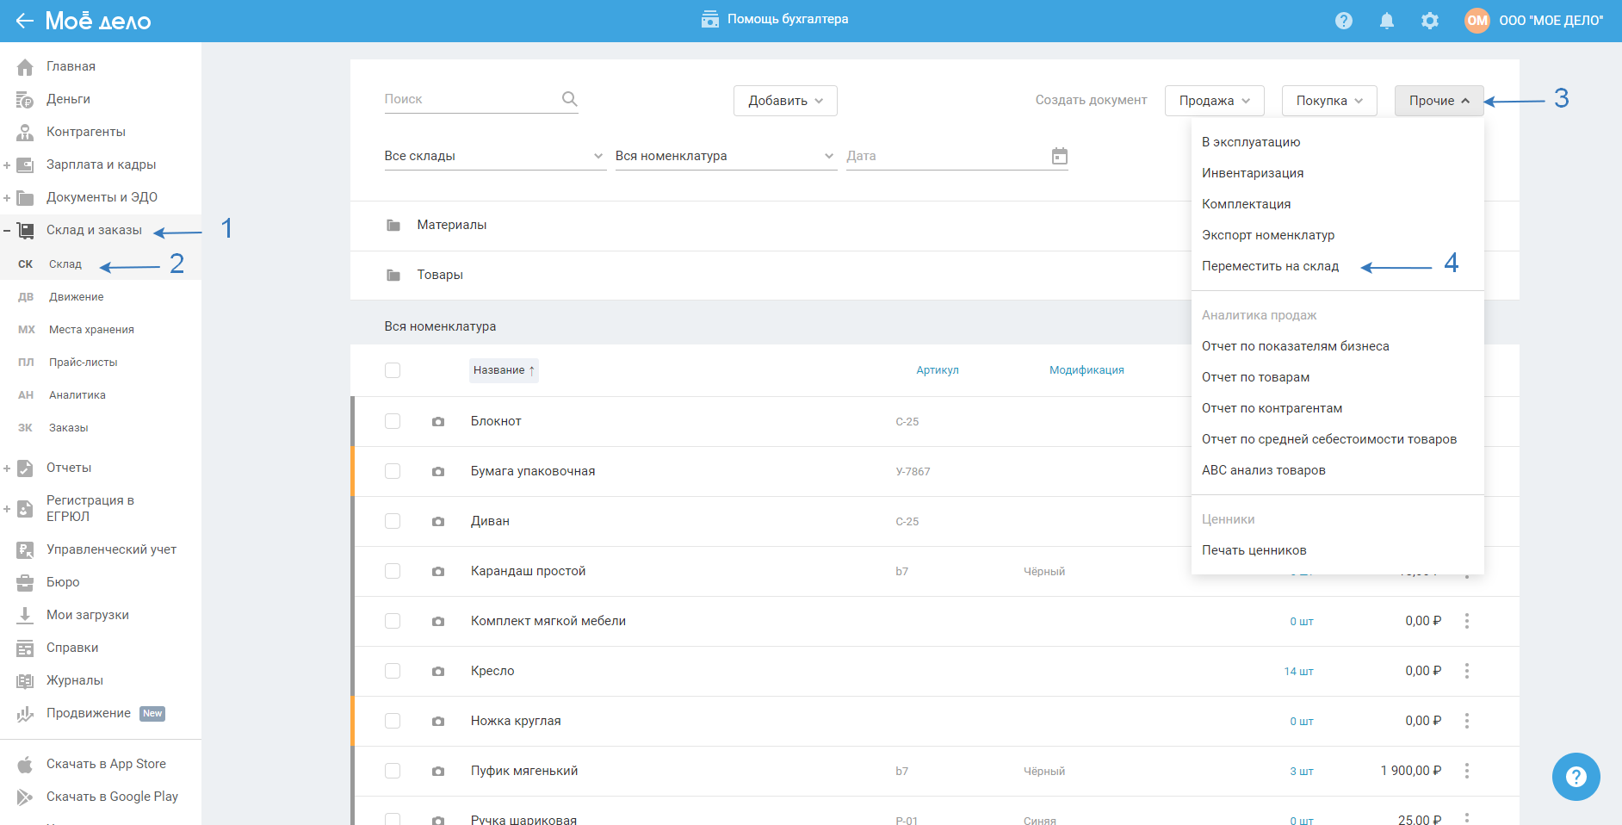The height and width of the screenshot is (825, 1622).
Task: Click the 14 шт quantity link for Кресло
Action: tap(1298, 672)
